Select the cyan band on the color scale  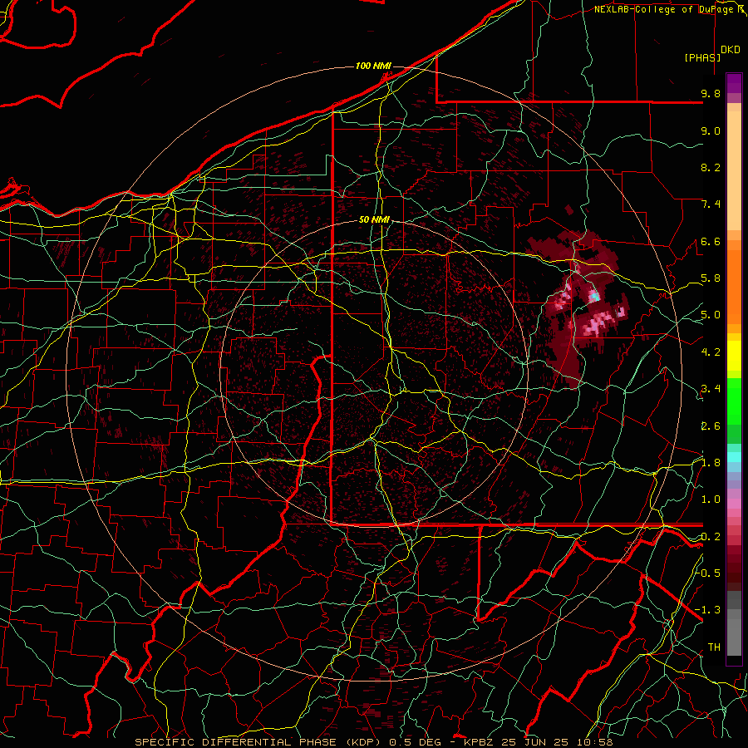(x=734, y=457)
